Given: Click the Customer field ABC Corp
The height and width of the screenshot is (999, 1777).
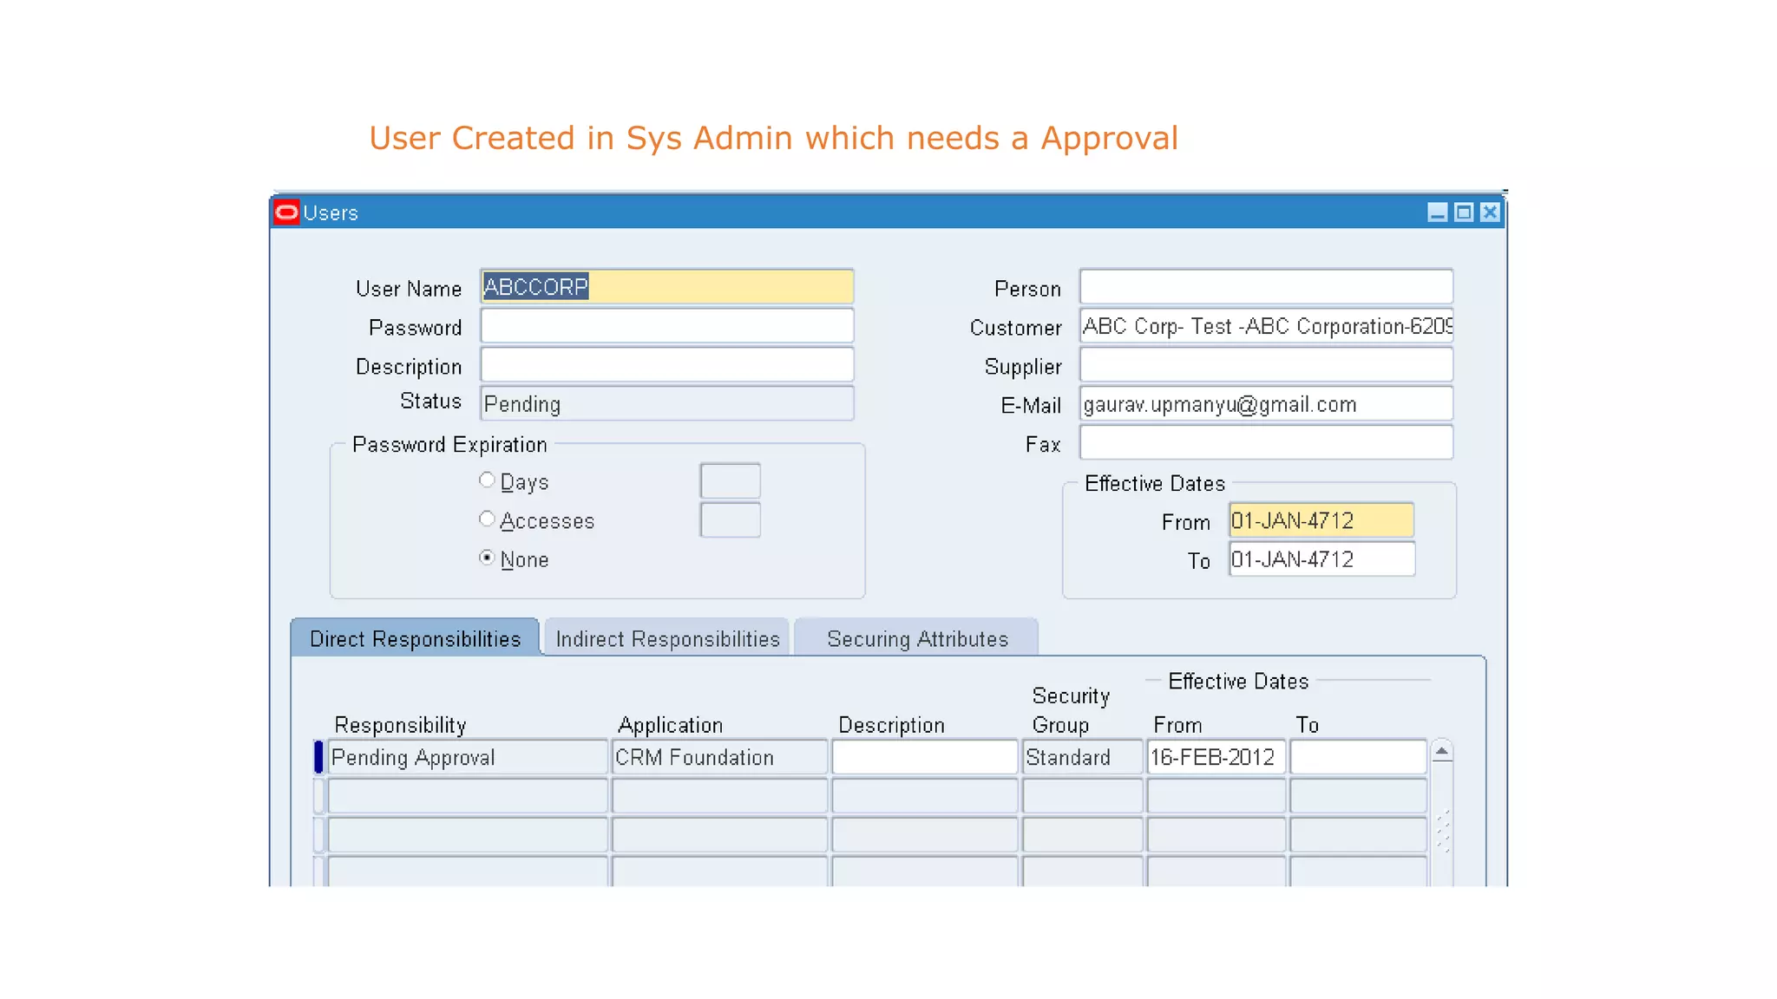Looking at the screenshot, I should click(x=1266, y=326).
